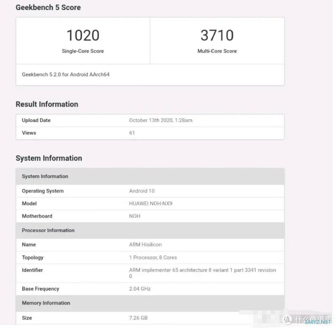This screenshot has height=328, width=335.
Task: Select the NOH motherboard value
Action: click(135, 216)
